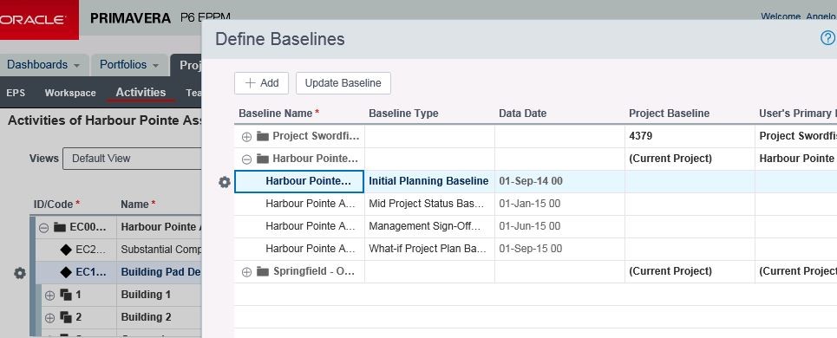Click the gear icon beside the Initial Planning Baseline row

[225, 182]
